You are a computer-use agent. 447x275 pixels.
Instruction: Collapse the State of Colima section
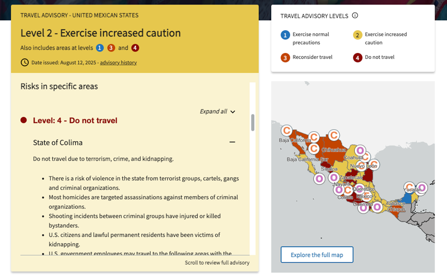click(232, 142)
